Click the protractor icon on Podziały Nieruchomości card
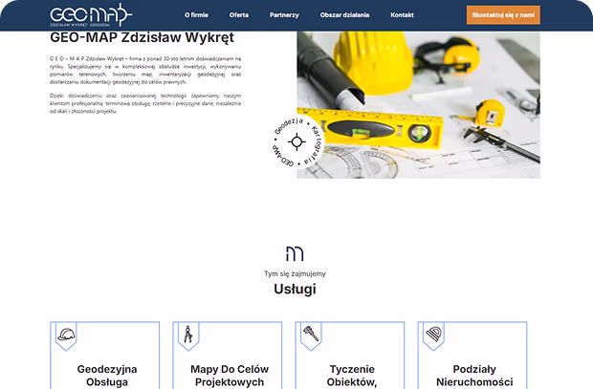This screenshot has width=593, height=389. (x=433, y=335)
